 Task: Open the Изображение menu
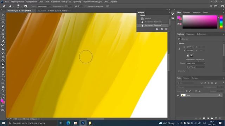coord(31,2)
